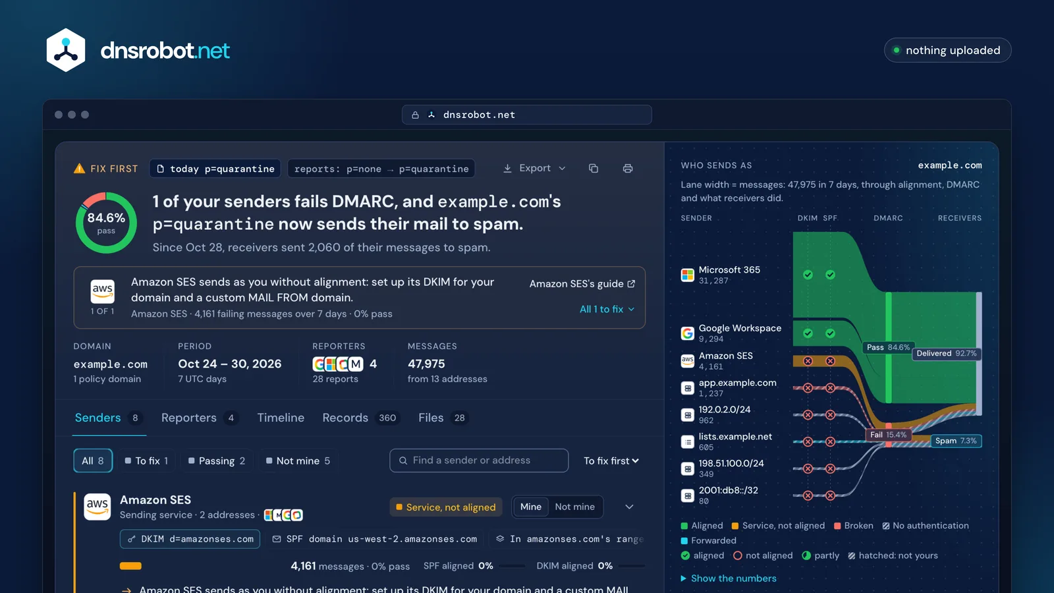Viewport: 1054px width, 593px height.
Task: Filter senders by Passing 2
Action: [x=217, y=461]
